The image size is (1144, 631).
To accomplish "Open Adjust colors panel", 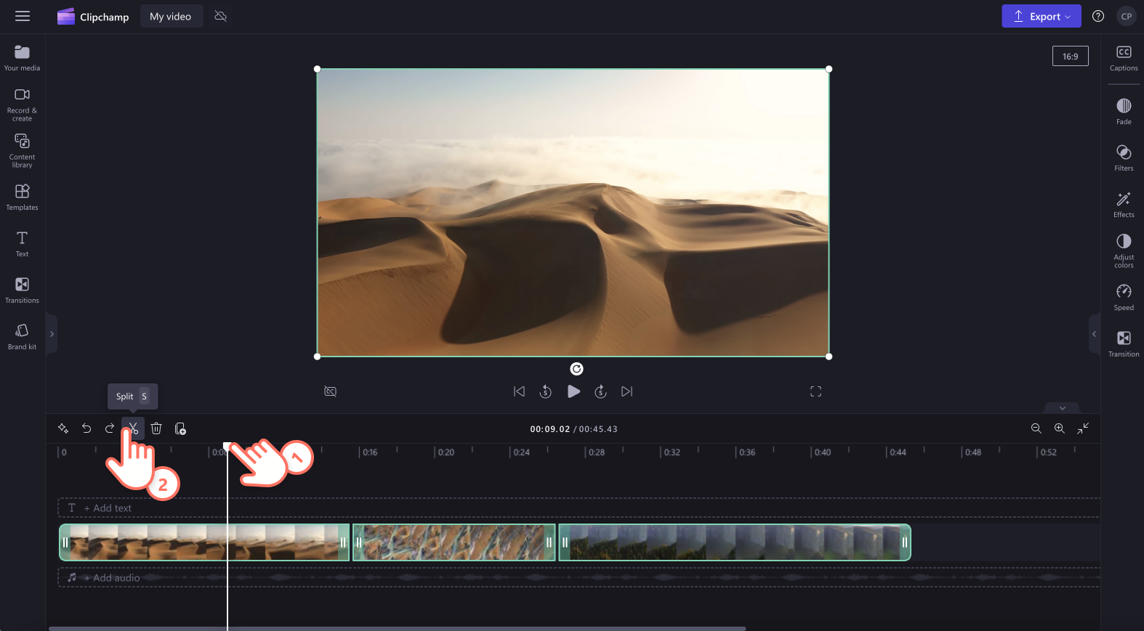I will coord(1124,251).
